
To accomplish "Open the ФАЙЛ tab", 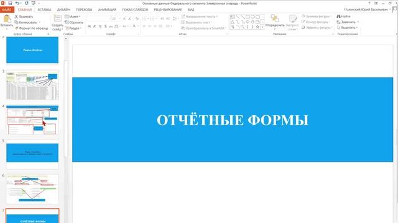I will pos(7,10).
